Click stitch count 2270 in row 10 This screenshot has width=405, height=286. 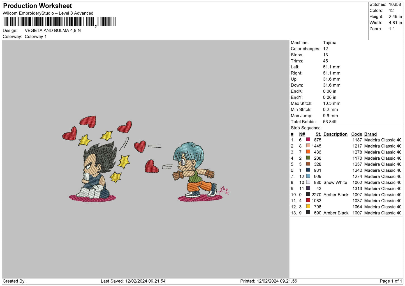tap(316, 195)
